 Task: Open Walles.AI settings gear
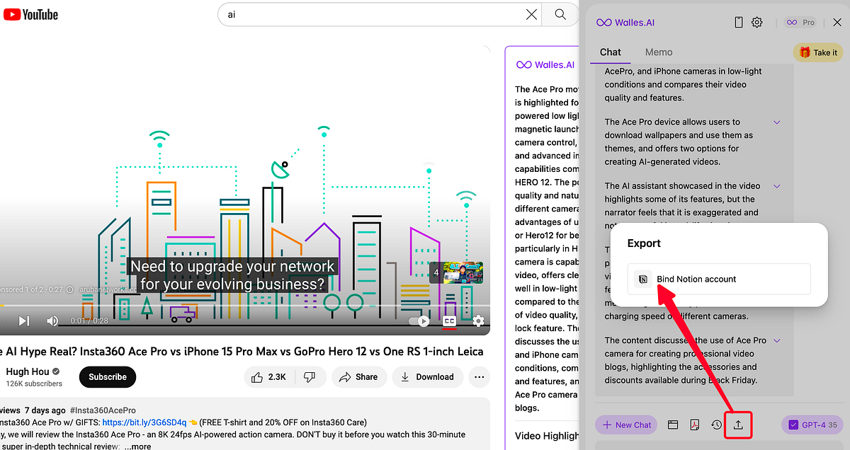756,22
